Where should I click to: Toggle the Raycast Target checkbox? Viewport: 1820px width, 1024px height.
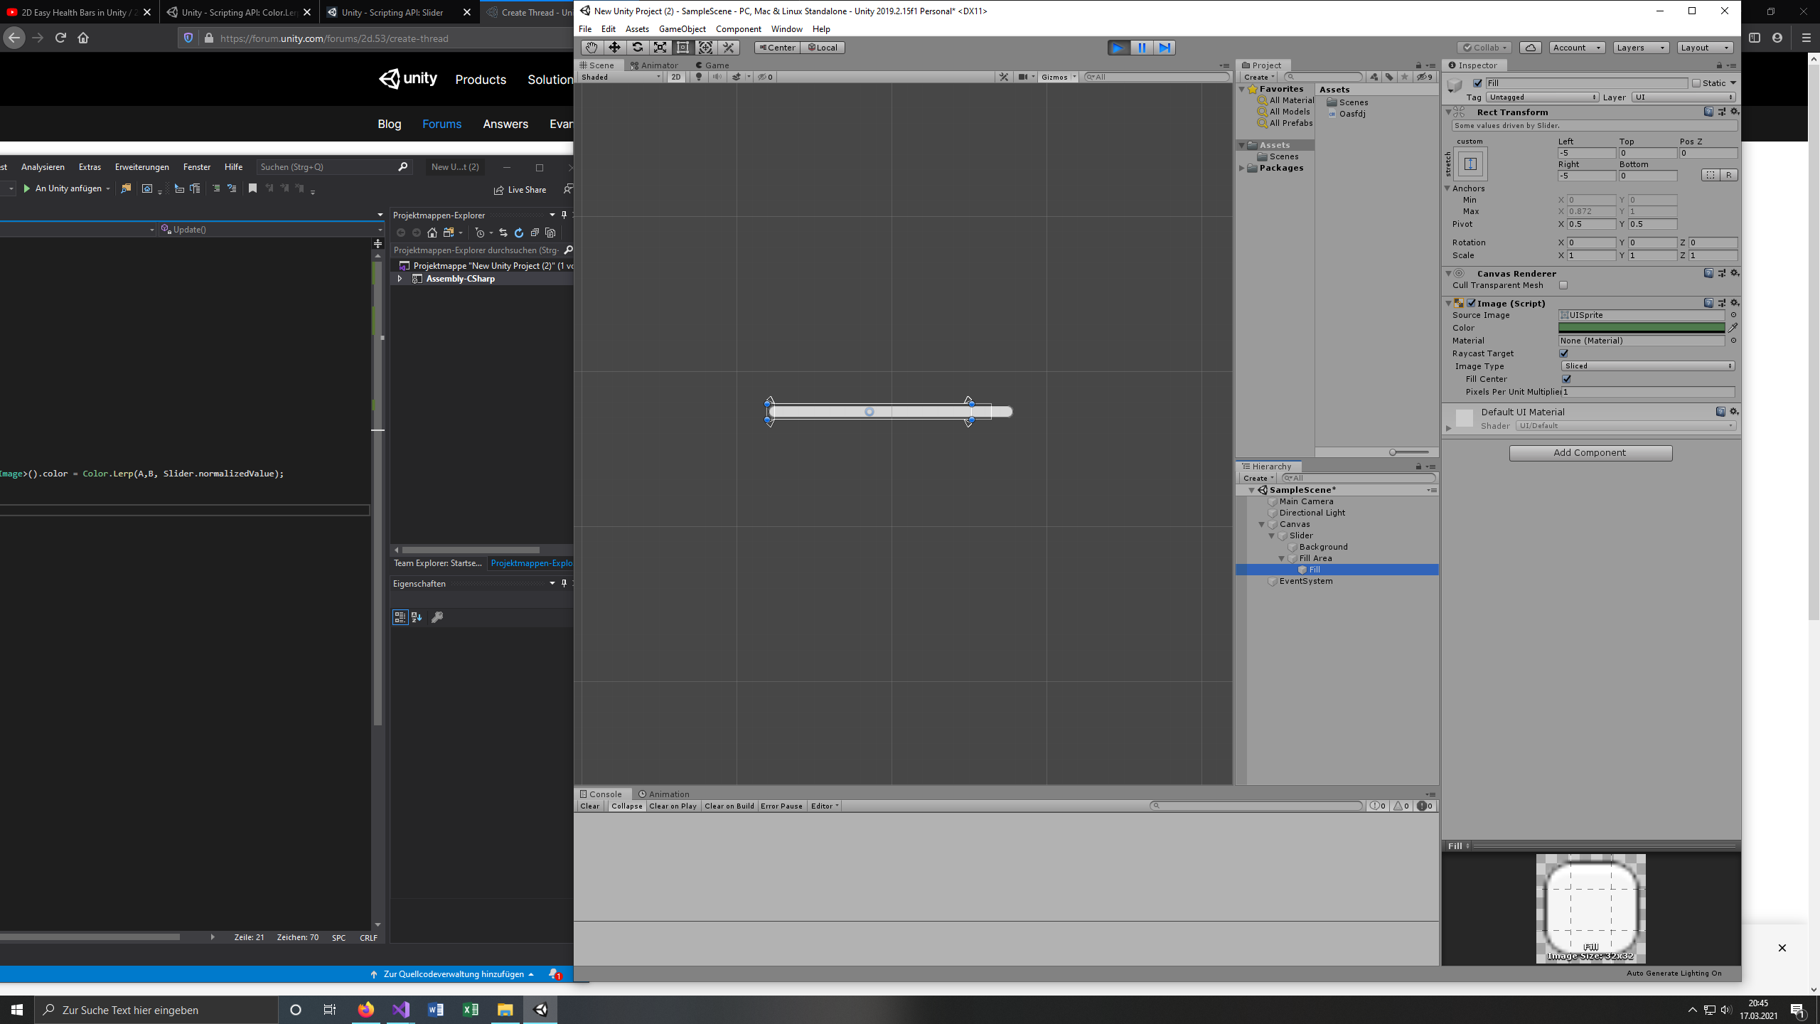(1563, 353)
